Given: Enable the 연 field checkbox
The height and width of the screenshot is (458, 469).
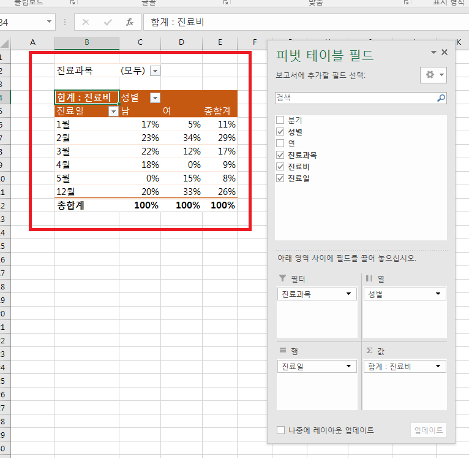Looking at the screenshot, I should click(280, 143).
